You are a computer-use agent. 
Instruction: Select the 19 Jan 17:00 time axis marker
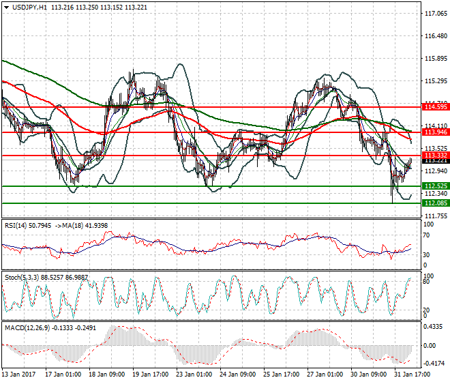click(151, 374)
